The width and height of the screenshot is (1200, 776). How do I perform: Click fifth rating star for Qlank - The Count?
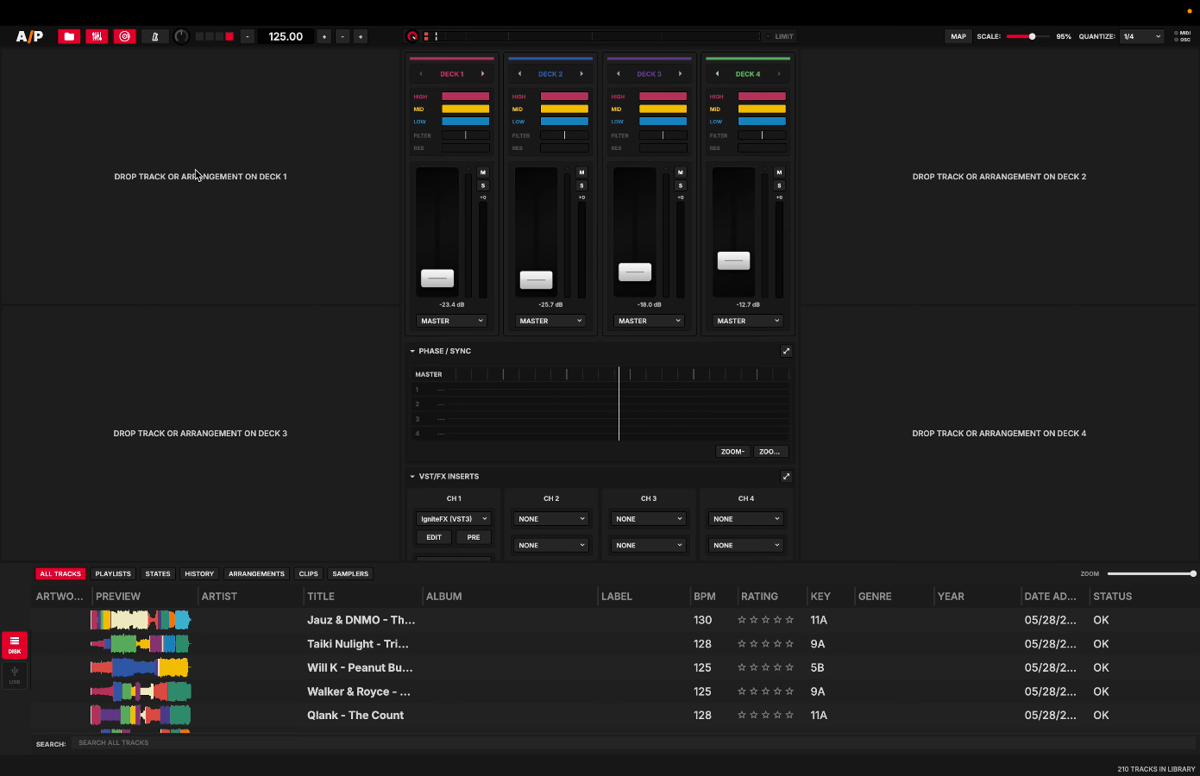(x=789, y=715)
